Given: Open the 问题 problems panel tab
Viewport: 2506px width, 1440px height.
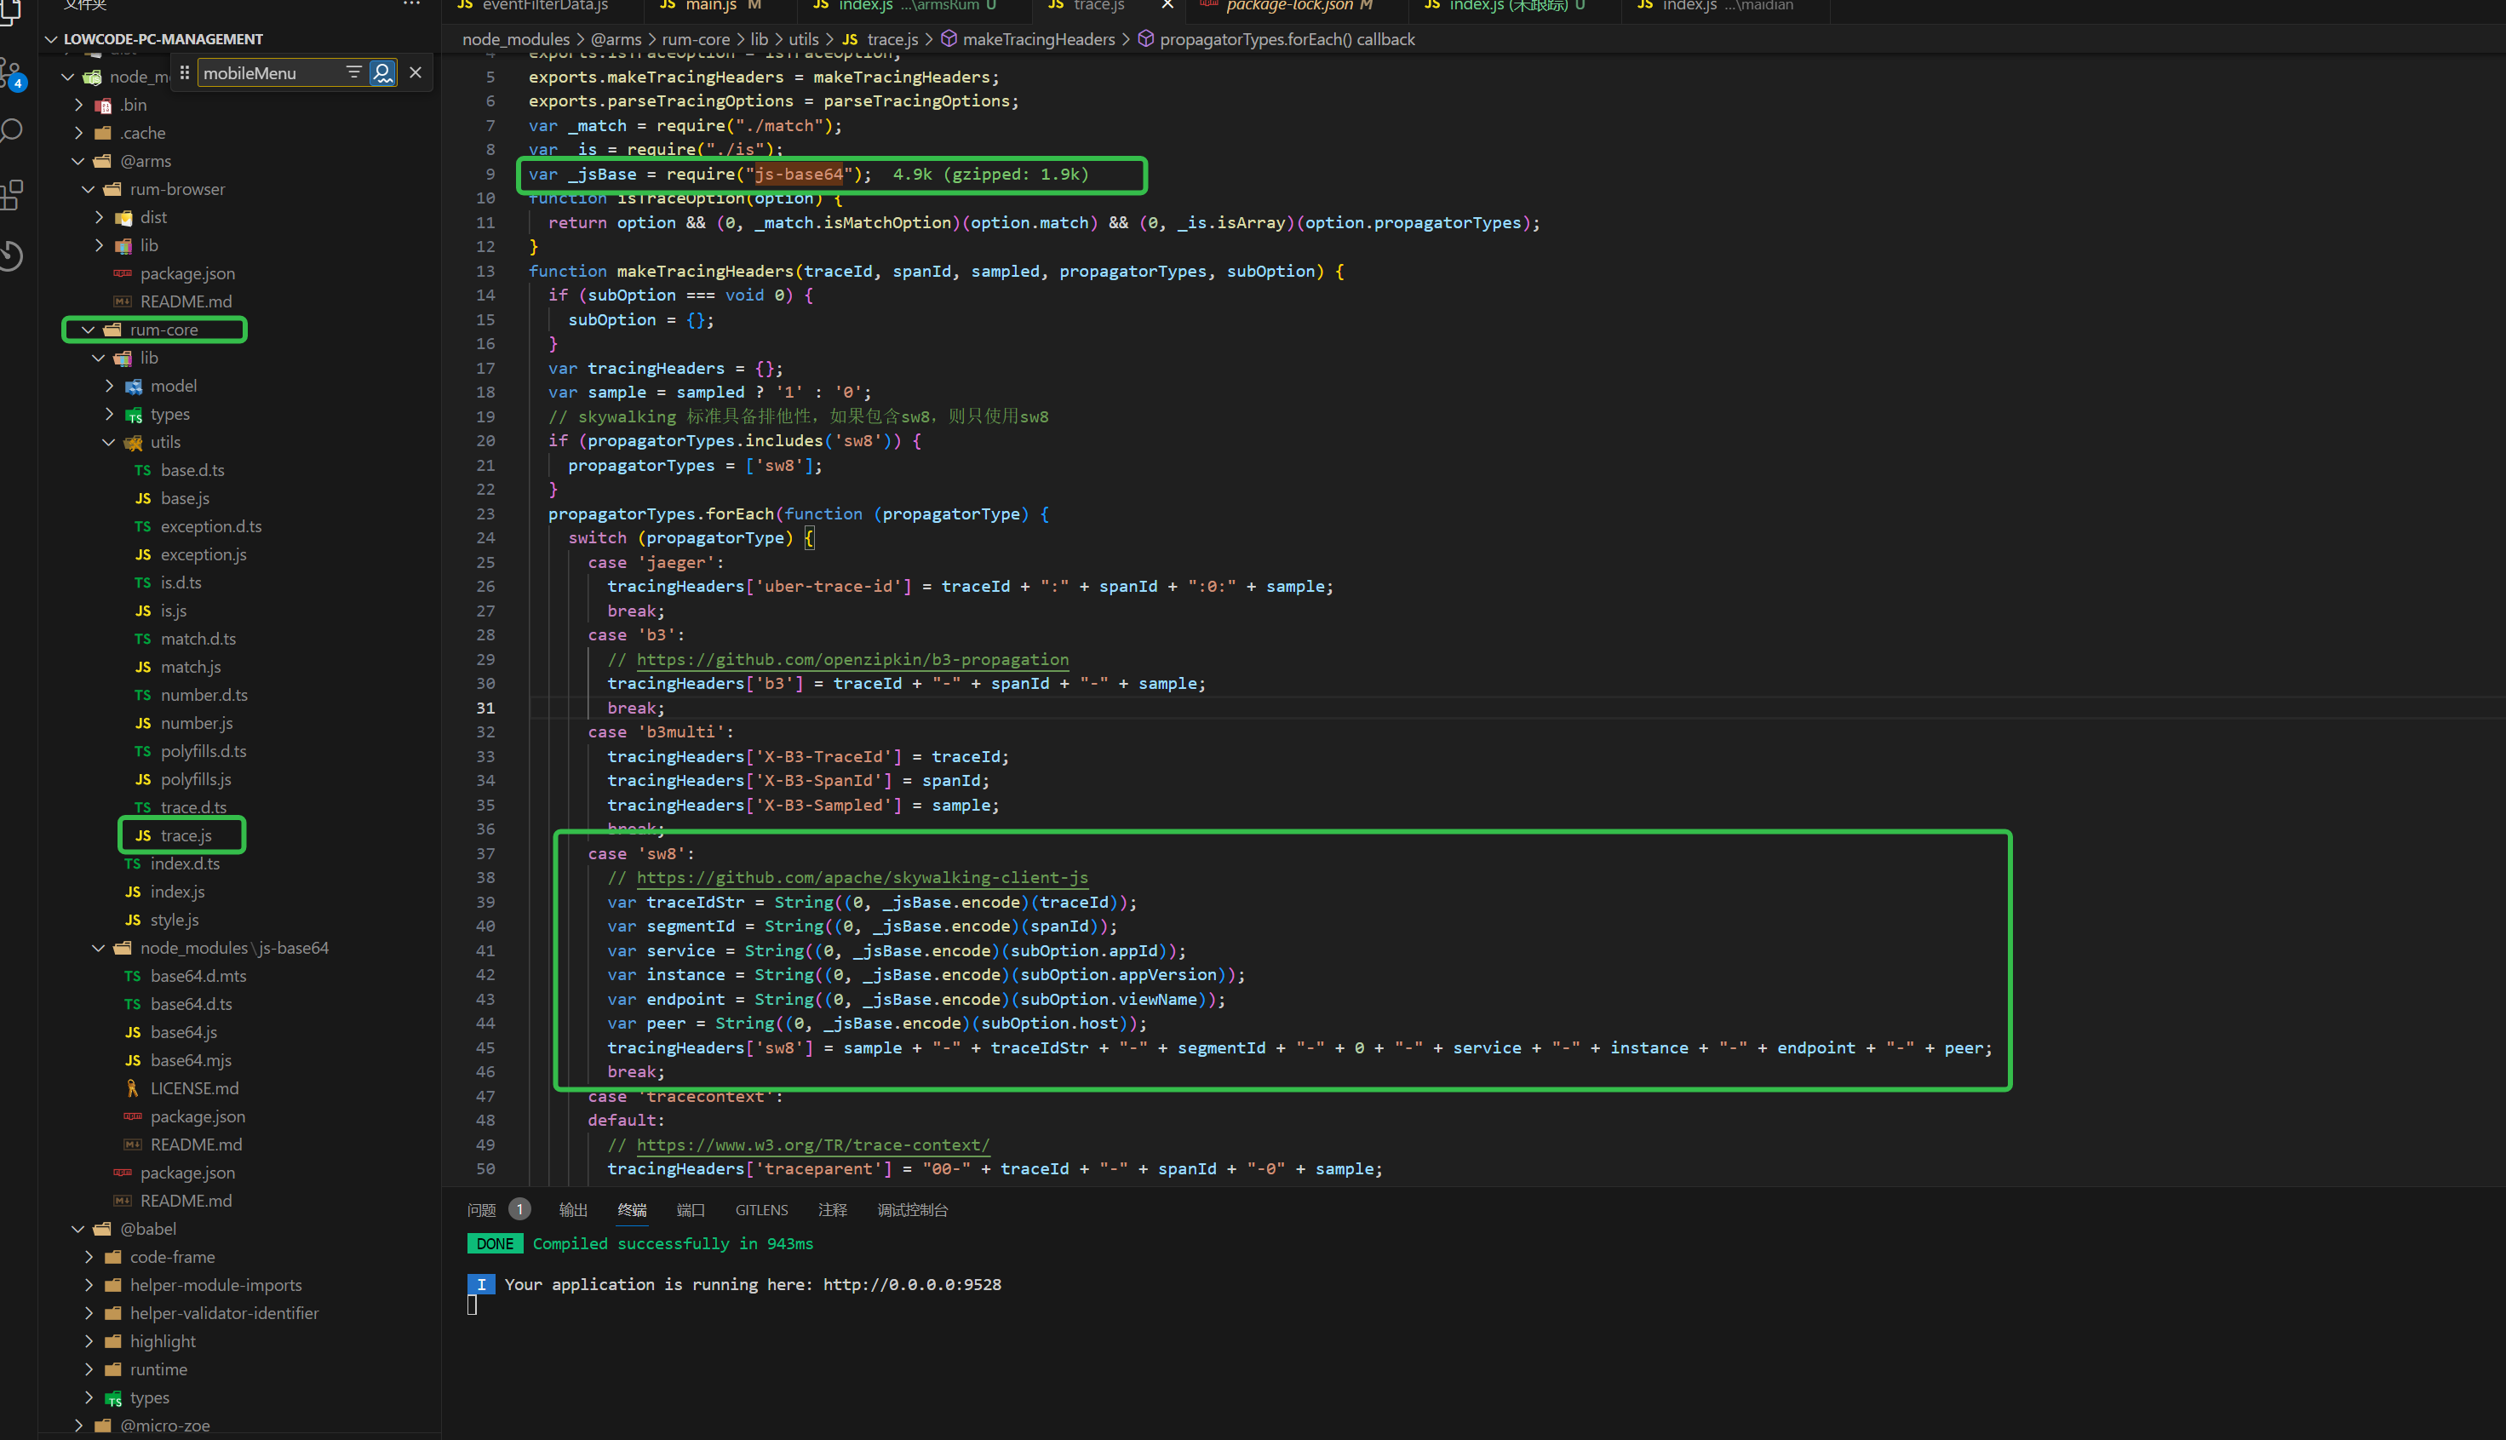Looking at the screenshot, I should pos(482,1209).
